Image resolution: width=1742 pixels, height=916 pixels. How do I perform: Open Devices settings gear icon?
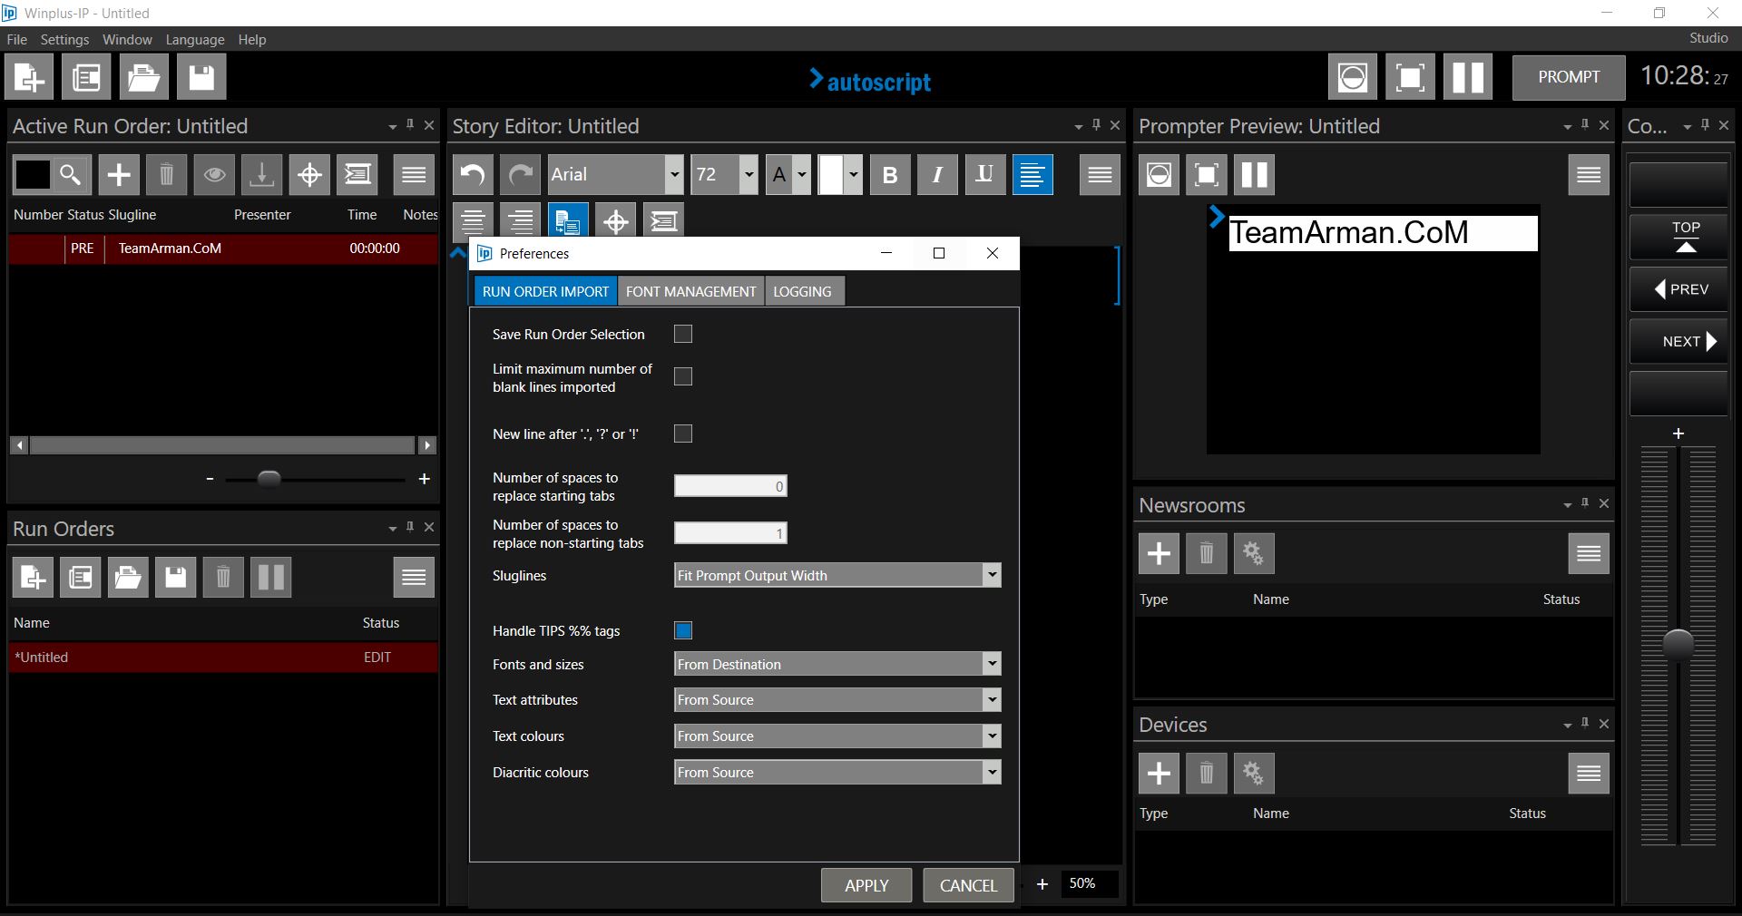click(1253, 773)
